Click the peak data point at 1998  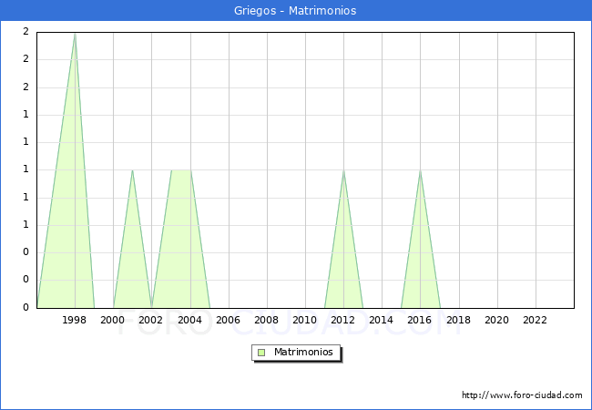pos(75,33)
